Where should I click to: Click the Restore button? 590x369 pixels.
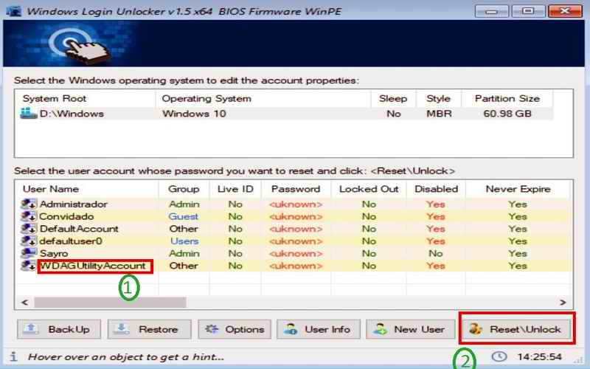[148, 329]
